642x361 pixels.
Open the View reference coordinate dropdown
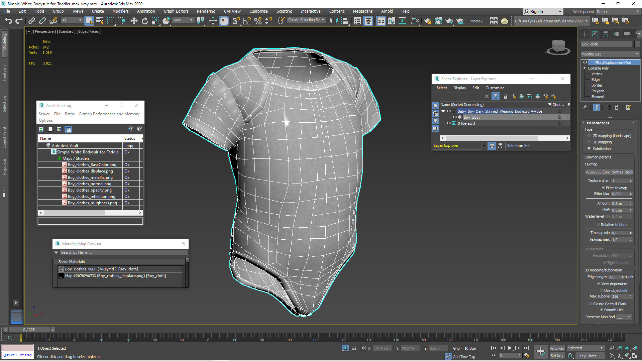tap(183, 20)
